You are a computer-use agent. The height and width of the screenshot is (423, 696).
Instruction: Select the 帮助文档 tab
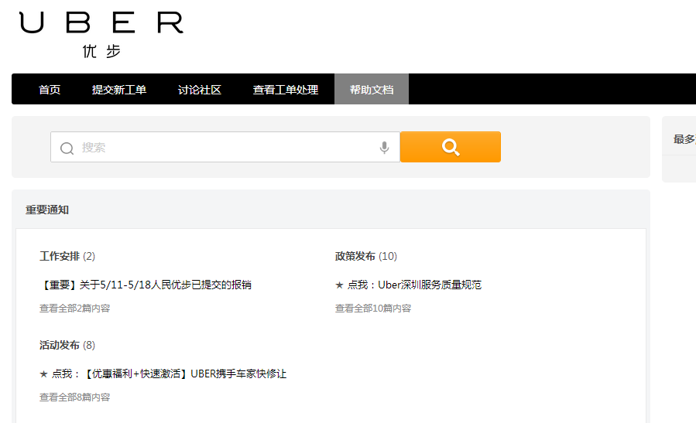372,89
